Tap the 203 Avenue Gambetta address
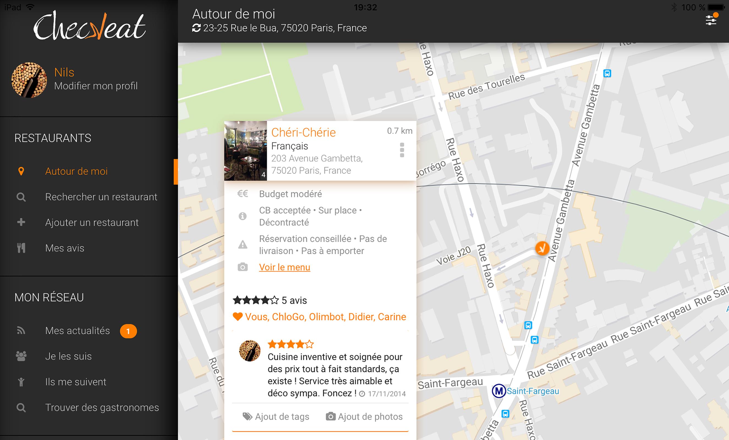729x440 pixels. point(317,164)
